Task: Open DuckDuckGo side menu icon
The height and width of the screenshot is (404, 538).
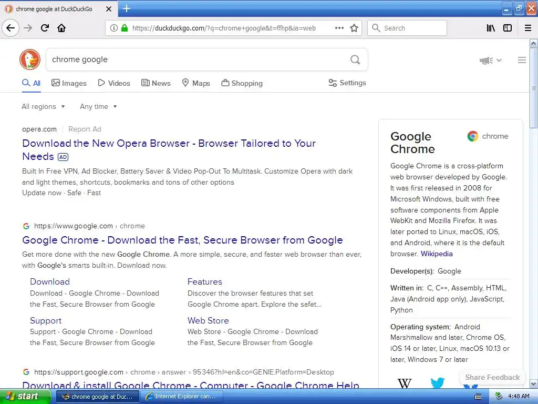Action: tap(522, 60)
